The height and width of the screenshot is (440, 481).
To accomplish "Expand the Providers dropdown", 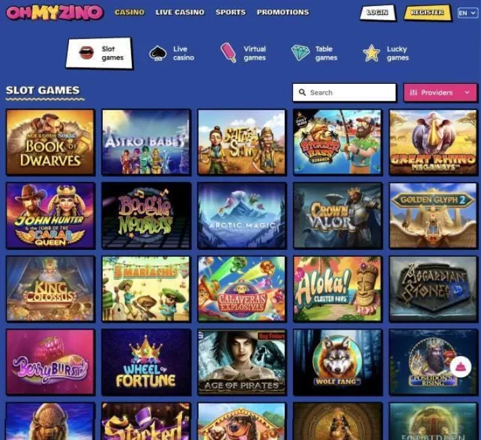I will click(440, 92).
